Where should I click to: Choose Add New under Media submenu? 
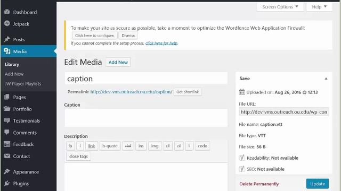click(14, 74)
